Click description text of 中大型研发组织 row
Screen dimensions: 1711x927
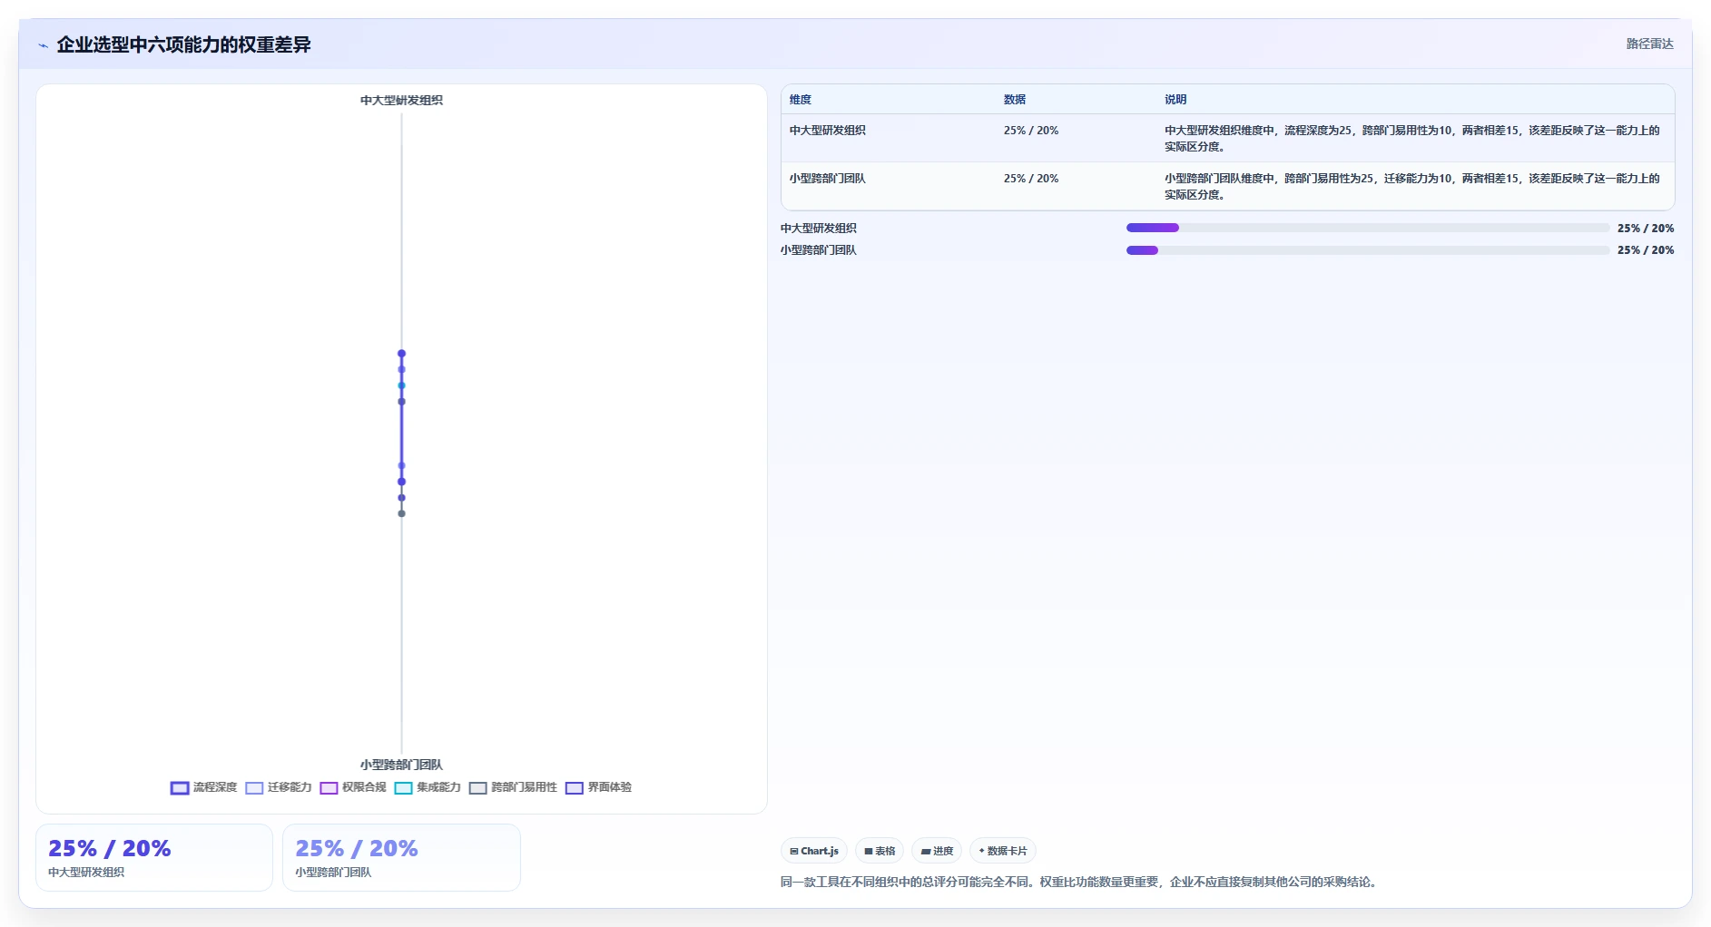pyautogui.click(x=1412, y=139)
